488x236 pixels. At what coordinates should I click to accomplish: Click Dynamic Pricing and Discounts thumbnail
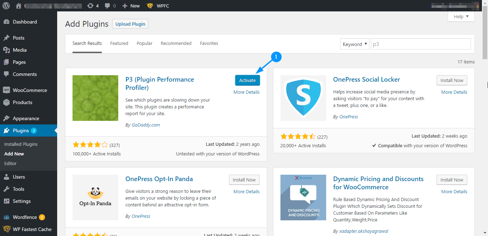[303, 197]
